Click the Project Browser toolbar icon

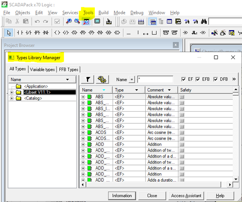tap(153, 21)
